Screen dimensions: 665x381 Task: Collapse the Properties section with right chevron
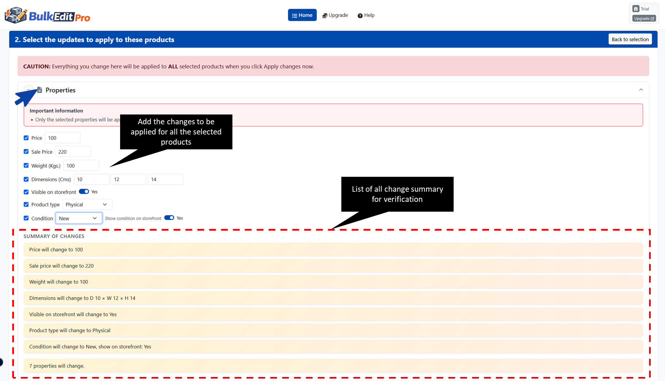click(641, 90)
